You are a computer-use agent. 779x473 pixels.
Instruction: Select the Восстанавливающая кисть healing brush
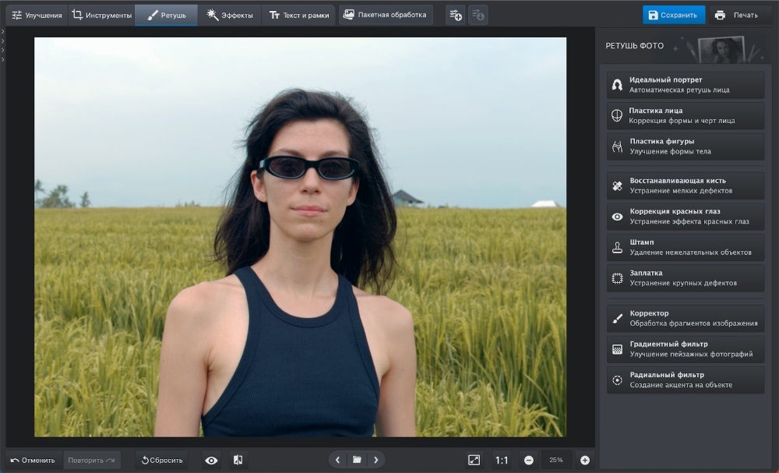pos(685,185)
